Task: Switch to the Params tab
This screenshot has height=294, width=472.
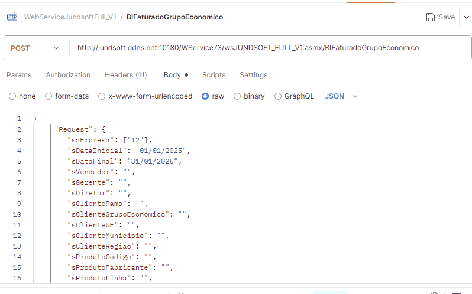Action: pos(19,75)
